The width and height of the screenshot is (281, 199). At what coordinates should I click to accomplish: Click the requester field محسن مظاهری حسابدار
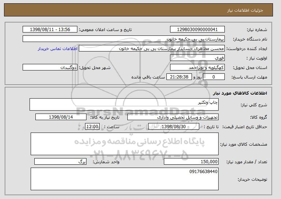(152, 49)
